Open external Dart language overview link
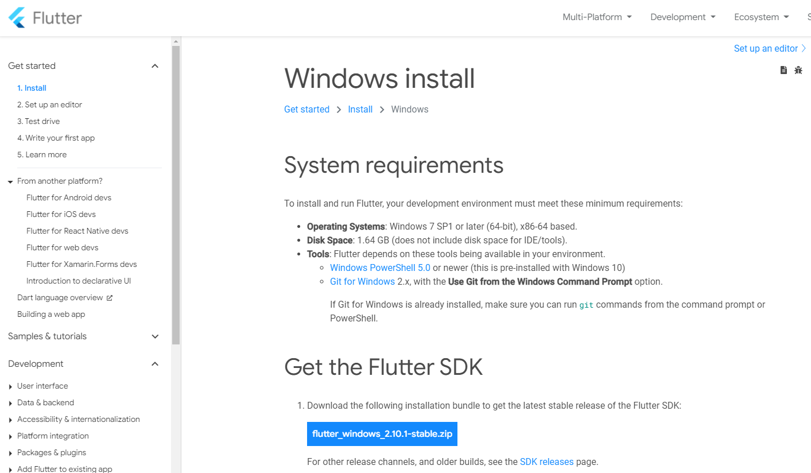The height and width of the screenshot is (473, 811). (64, 297)
